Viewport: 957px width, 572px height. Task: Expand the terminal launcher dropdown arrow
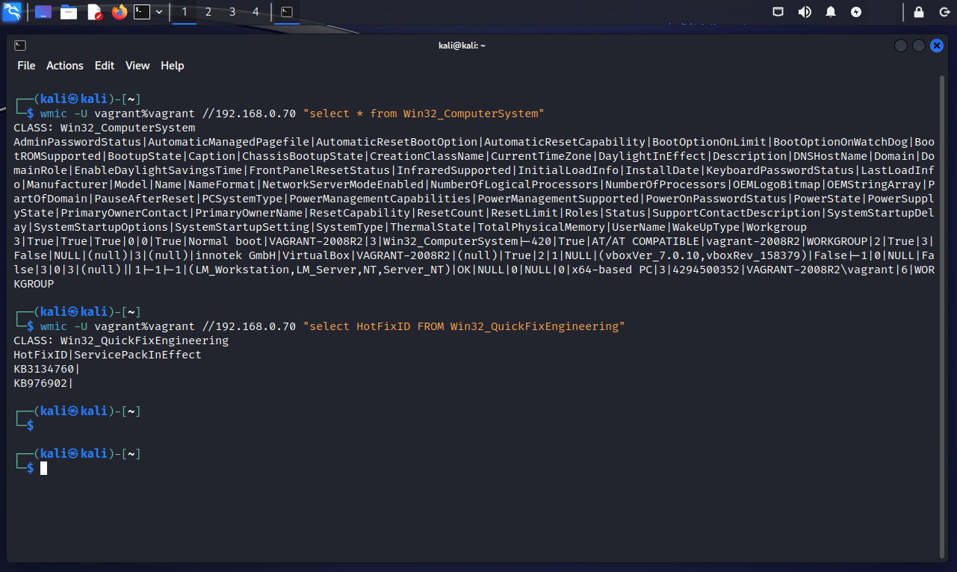click(159, 12)
